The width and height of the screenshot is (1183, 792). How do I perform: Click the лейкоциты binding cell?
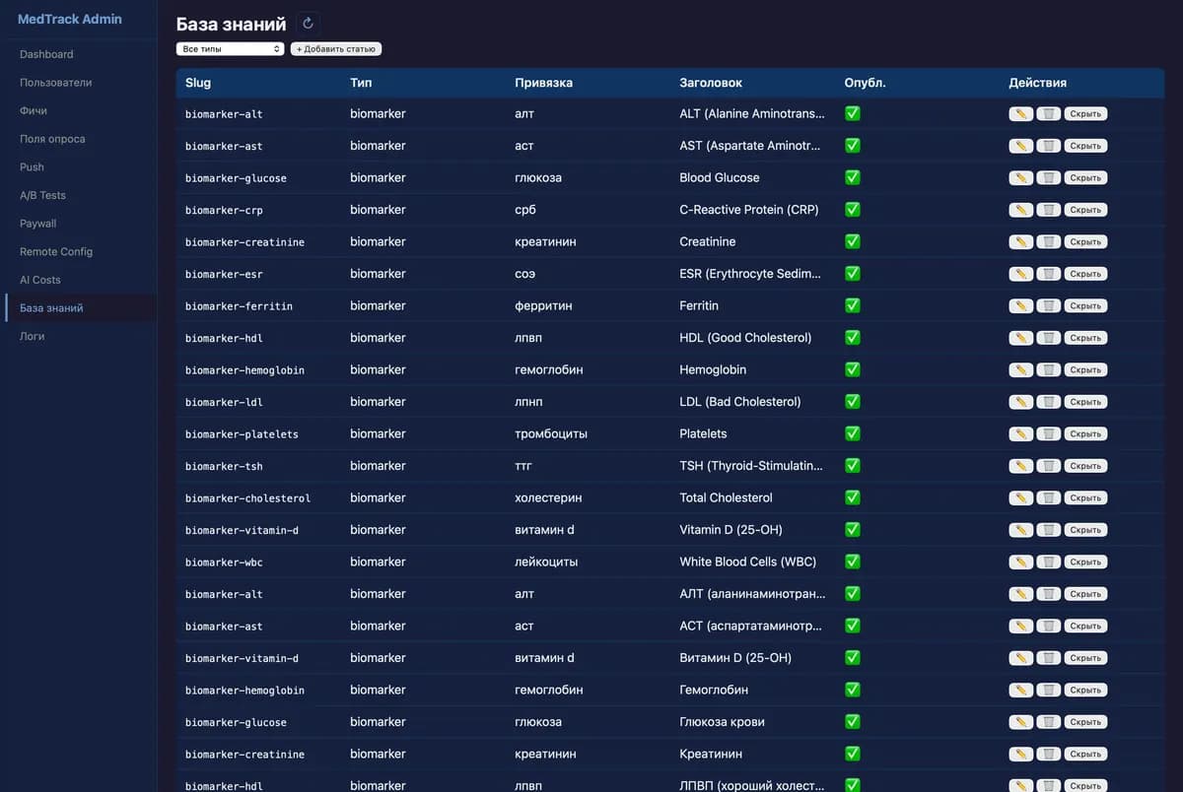546,562
